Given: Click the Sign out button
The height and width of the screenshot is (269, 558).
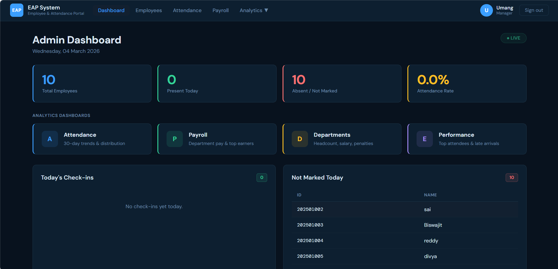Looking at the screenshot, I should click(534, 10).
